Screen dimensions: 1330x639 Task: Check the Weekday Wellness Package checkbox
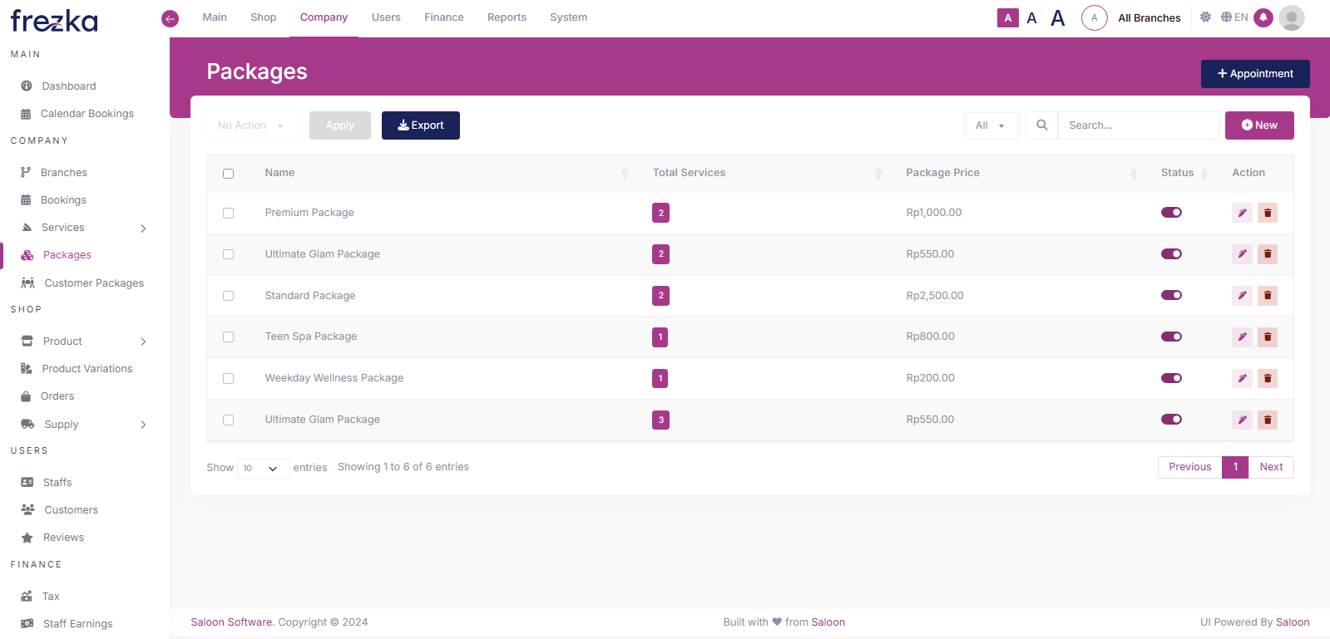pyautogui.click(x=228, y=379)
